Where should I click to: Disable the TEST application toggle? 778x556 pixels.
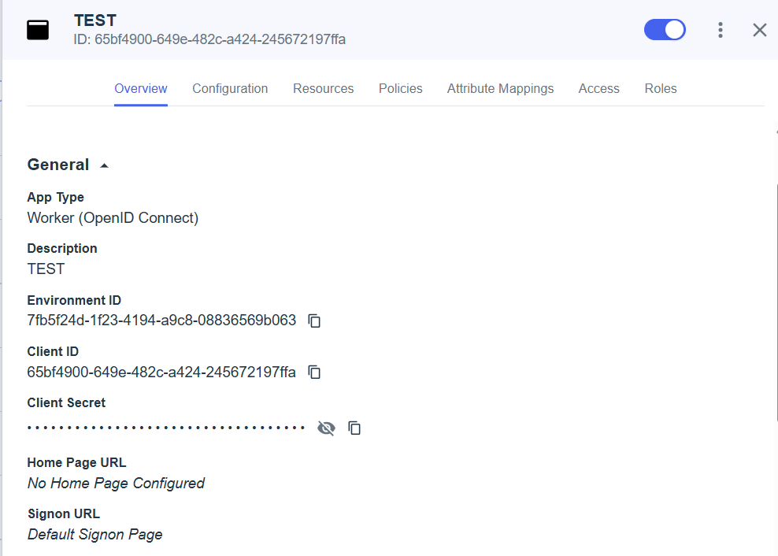point(665,30)
